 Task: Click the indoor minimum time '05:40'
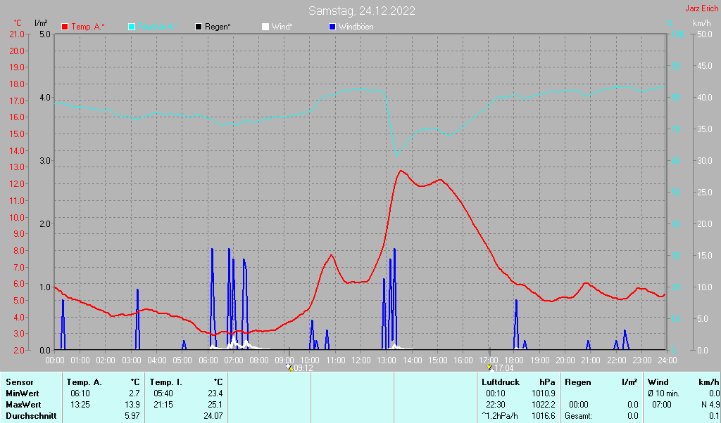tap(163, 393)
